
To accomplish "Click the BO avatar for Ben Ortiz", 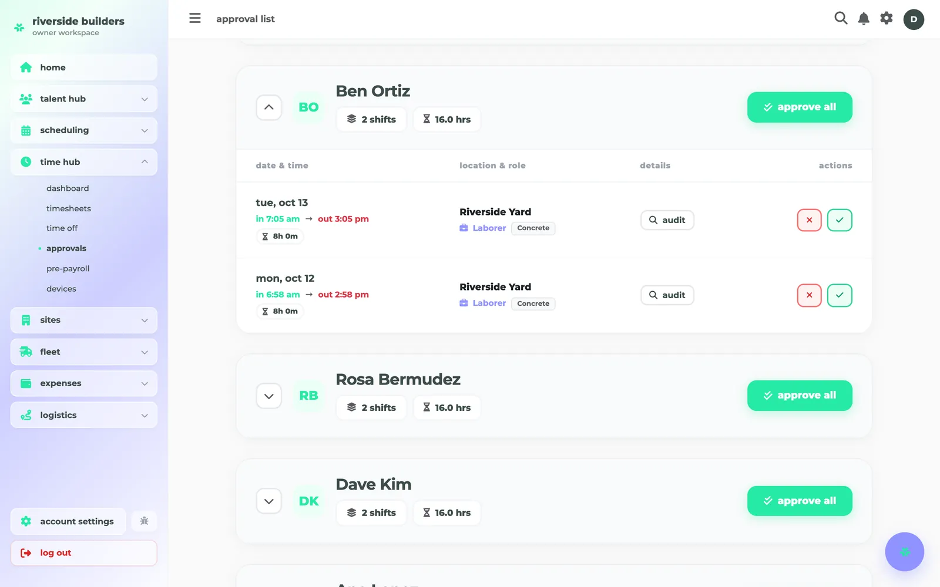I will coord(308,107).
